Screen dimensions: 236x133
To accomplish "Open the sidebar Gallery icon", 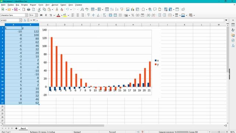I will point(233,35).
